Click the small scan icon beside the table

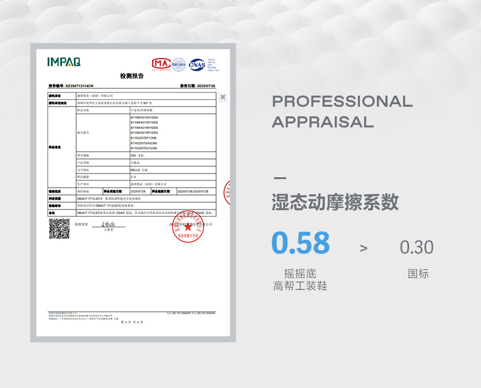[x=223, y=97]
